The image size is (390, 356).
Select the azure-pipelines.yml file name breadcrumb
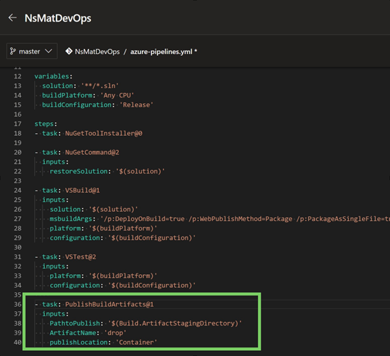(x=161, y=52)
